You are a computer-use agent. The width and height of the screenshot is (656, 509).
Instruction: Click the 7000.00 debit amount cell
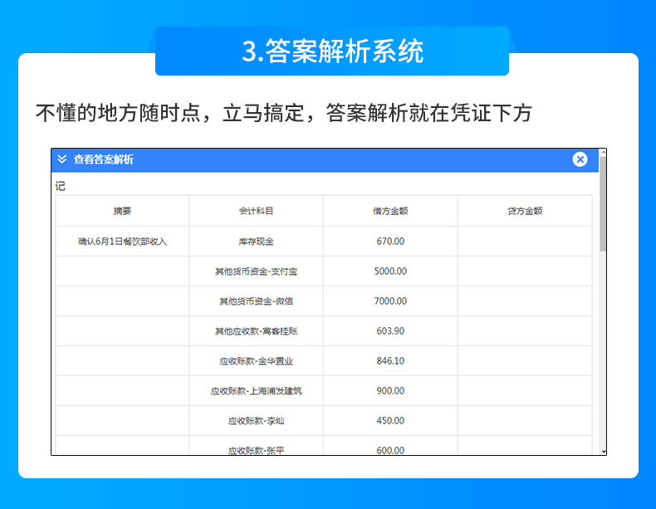coord(389,301)
